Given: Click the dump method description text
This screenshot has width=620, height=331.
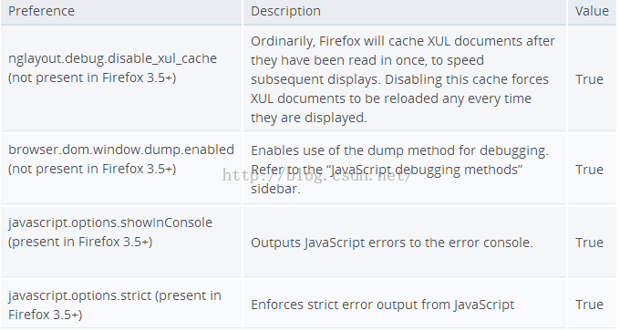Looking at the screenshot, I should point(399,170).
